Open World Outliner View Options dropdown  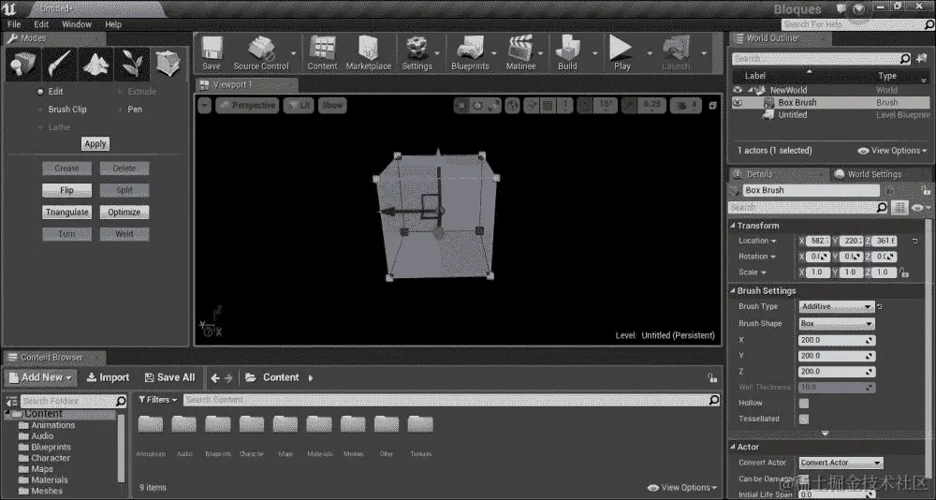tap(892, 151)
